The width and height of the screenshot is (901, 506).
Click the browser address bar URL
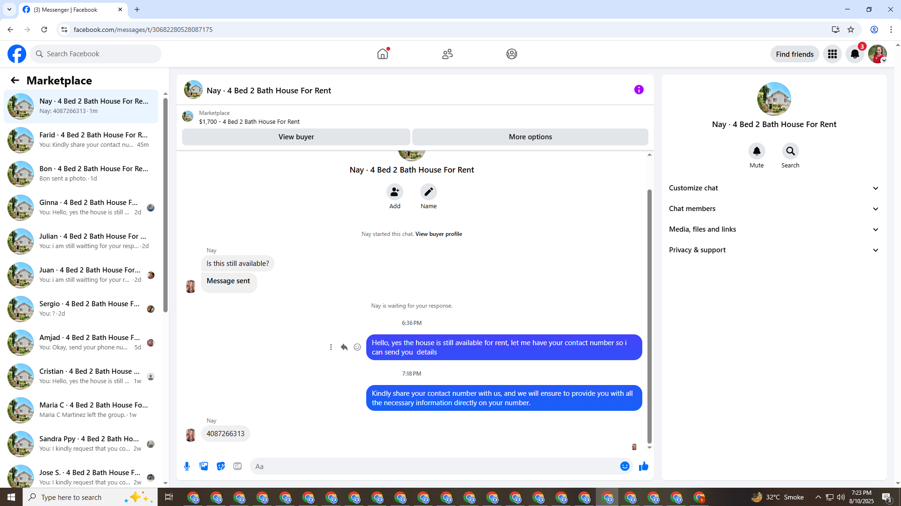click(x=143, y=30)
